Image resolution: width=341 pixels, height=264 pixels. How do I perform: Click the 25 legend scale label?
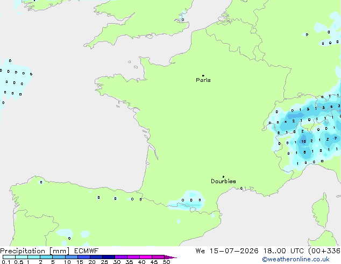coord(104,262)
